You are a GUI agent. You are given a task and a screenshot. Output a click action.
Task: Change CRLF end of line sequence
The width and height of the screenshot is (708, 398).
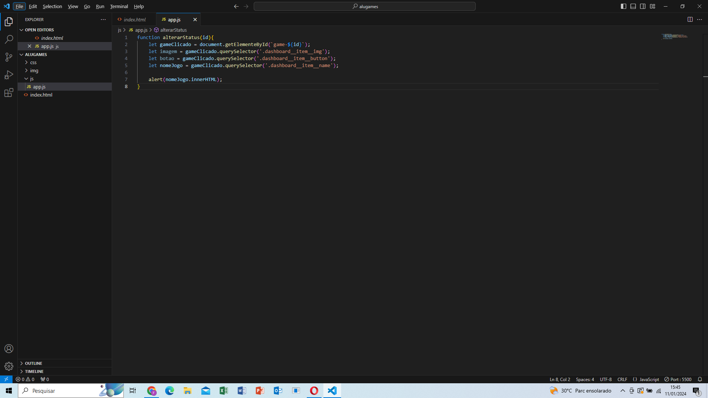[x=622, y=379]
